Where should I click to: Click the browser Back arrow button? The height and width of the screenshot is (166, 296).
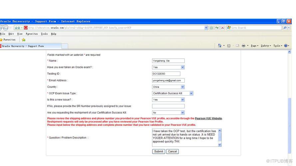pyautogui.click(x=1, y=28)
